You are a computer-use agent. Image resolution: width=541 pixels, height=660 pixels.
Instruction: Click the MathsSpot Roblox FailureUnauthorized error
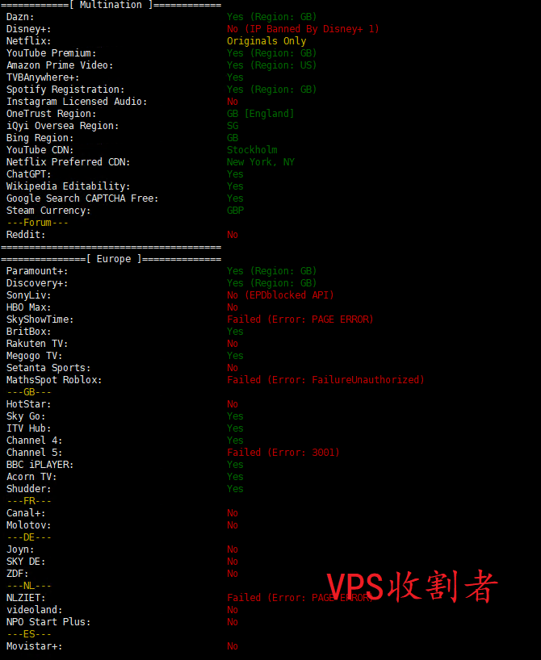pyautogui.click(x=325, y=380)
